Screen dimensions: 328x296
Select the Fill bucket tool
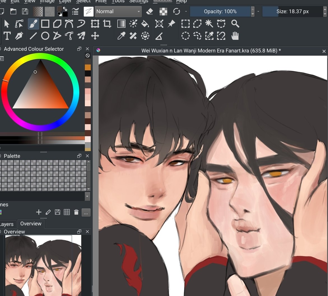point(145,24)
